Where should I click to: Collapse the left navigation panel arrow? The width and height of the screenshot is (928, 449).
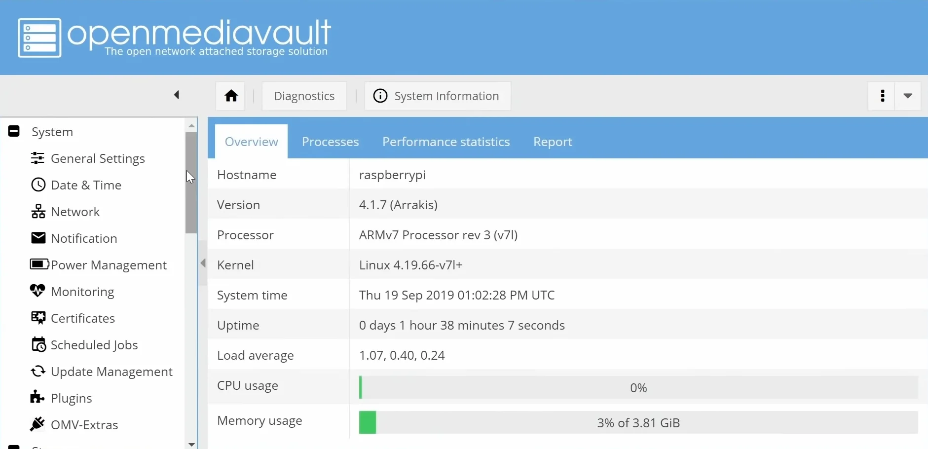pyautogui.click(x=177, y=95)
